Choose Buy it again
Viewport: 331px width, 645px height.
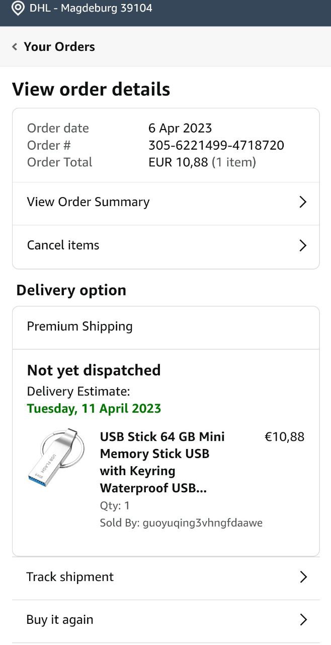(60, 620)
